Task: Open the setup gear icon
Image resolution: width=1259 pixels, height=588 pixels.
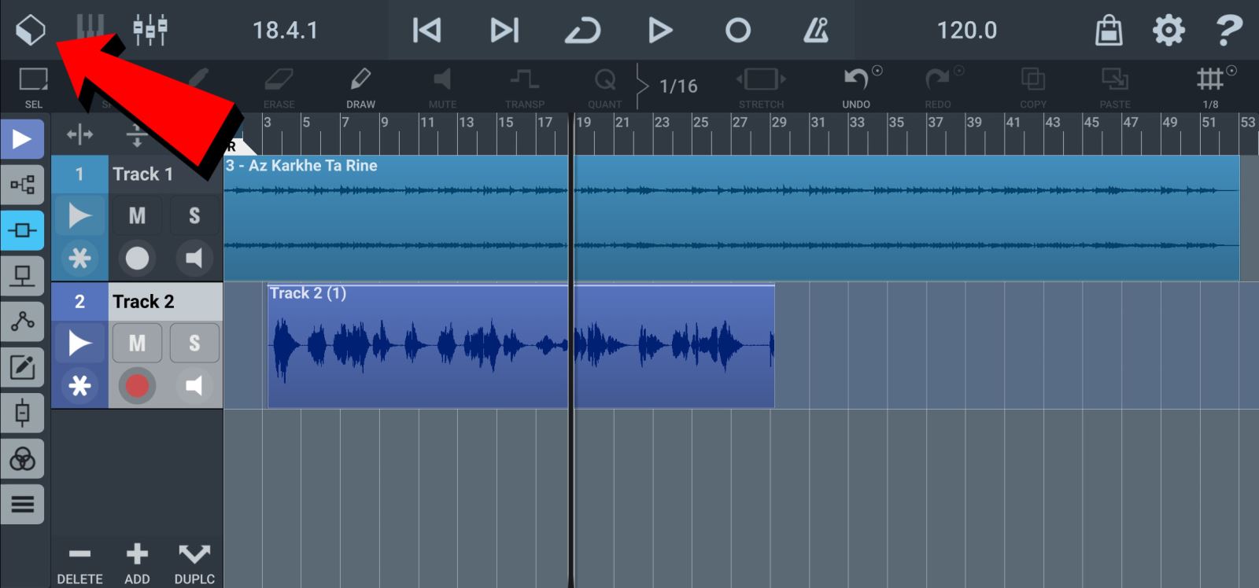Action: (x=1169, y=30)
